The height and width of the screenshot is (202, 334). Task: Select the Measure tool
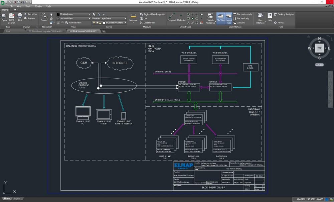point(133,17)
